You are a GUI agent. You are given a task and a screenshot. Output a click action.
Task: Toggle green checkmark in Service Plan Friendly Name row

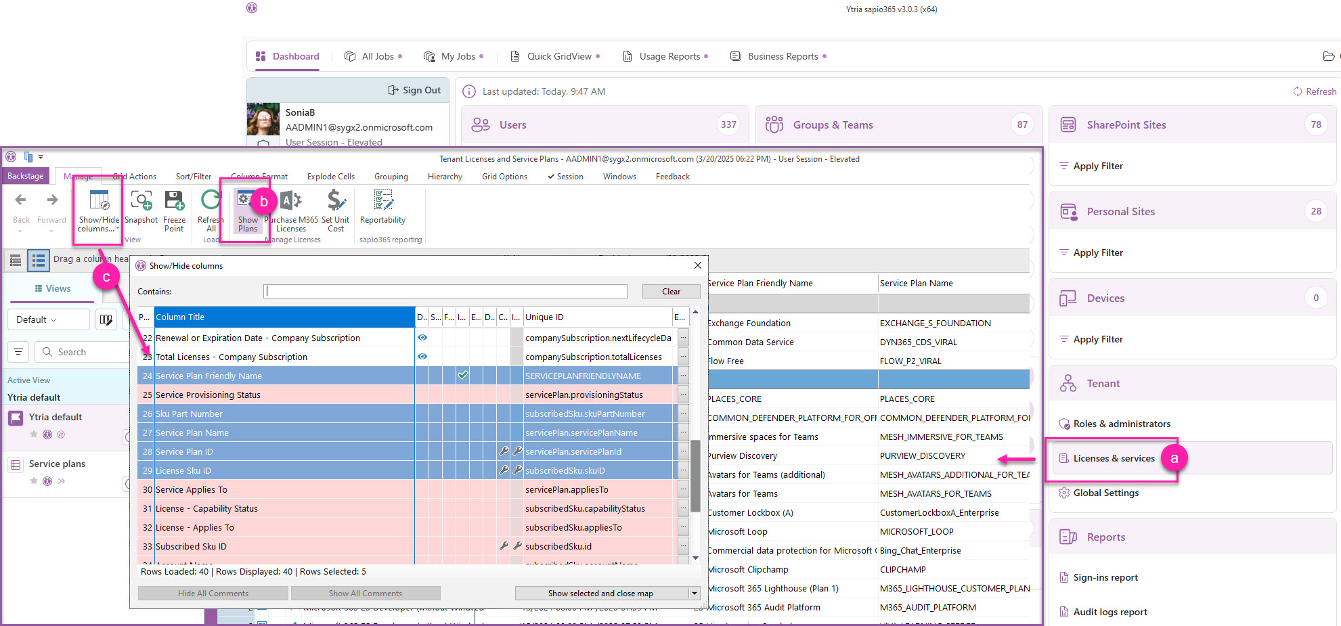click(463, 375)
